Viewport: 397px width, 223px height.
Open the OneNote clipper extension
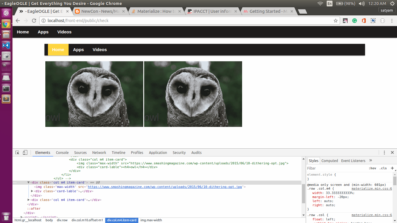[x=373, y=21]
